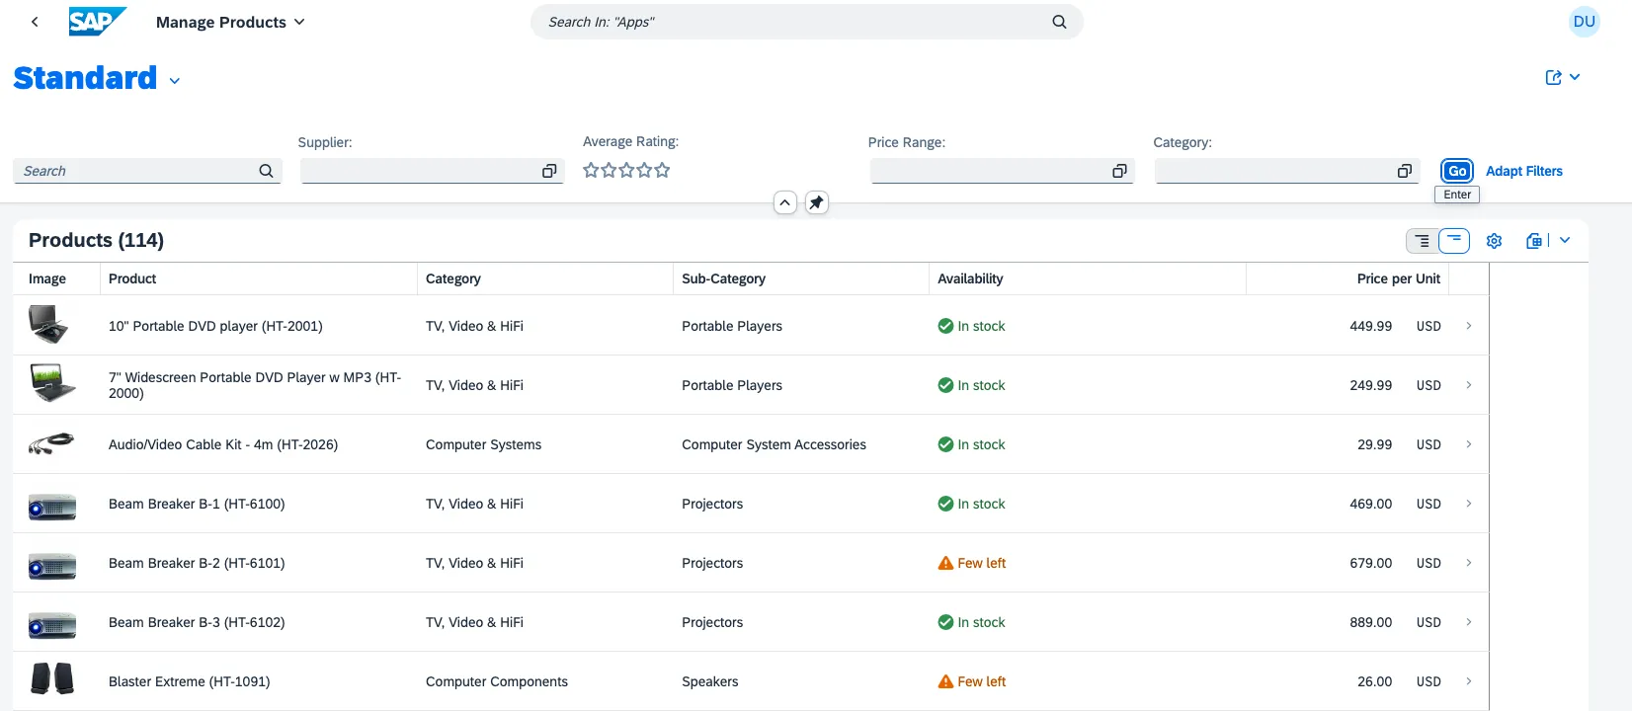Open the Supplier value help icon
This screenshot has width=1632, height=711.
click(x=549, y=171)
